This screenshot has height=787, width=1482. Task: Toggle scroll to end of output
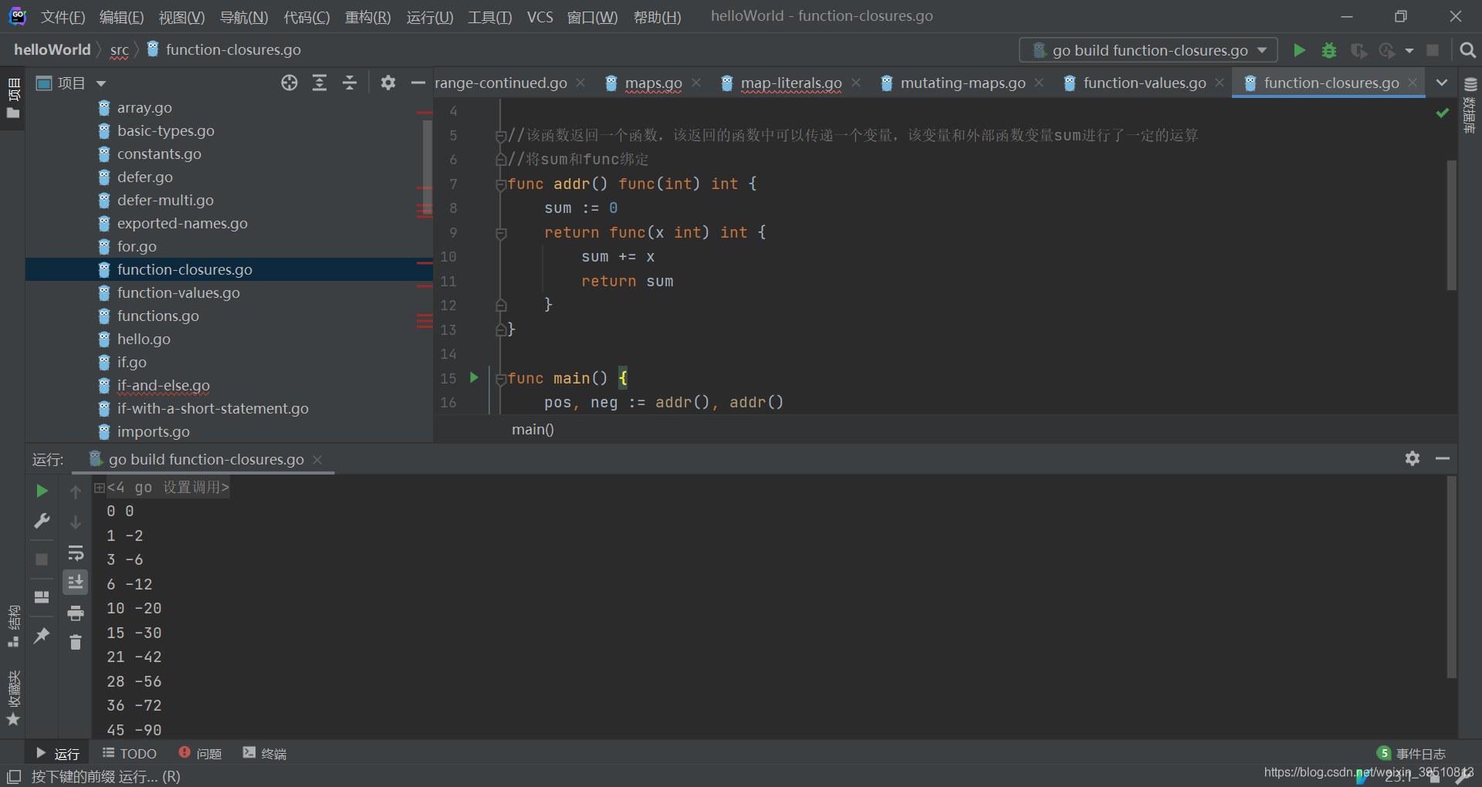(x=76, y=582)
